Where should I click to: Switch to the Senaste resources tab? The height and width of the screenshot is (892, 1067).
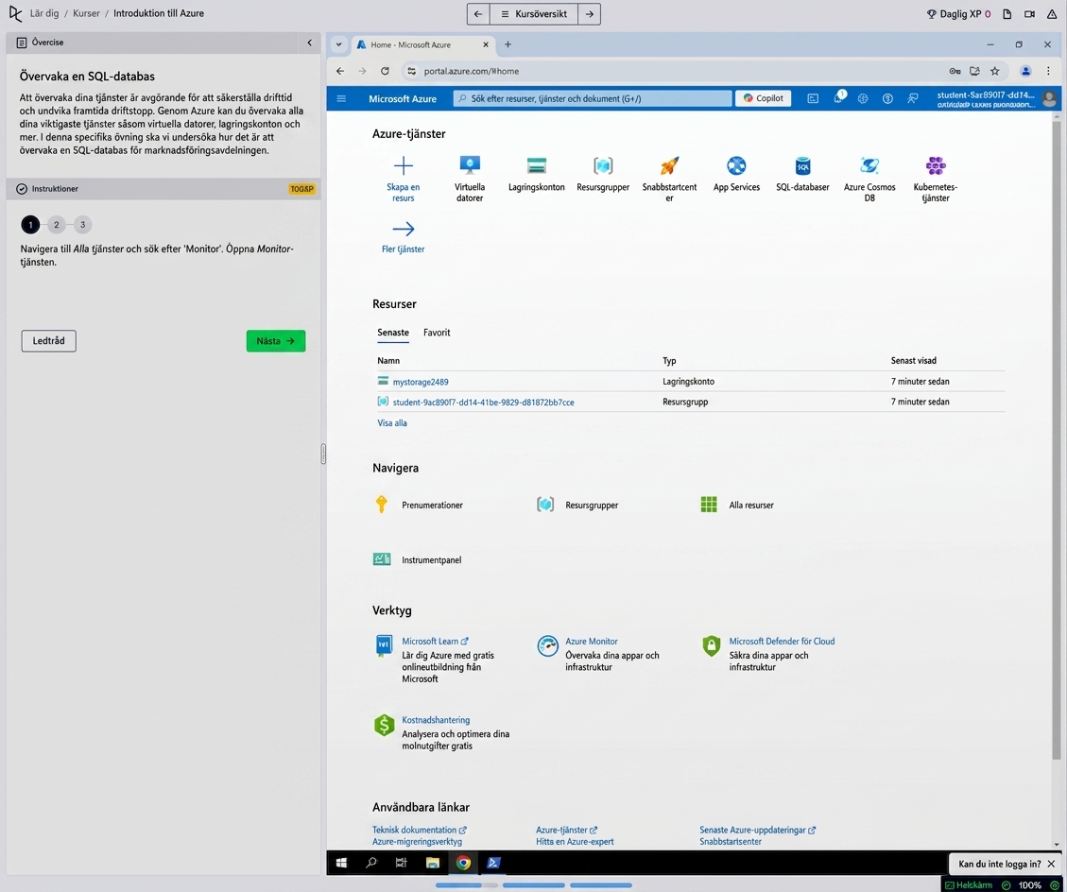point(393,332)
